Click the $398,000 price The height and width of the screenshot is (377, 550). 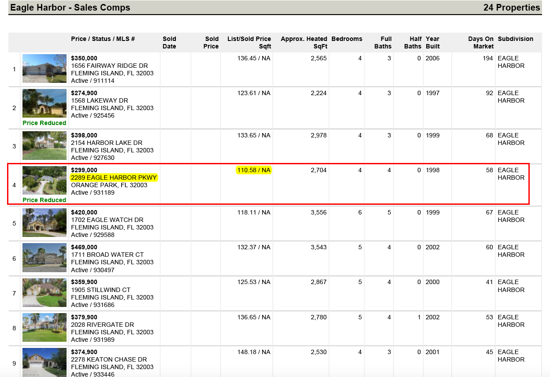[x=84, y=135]
